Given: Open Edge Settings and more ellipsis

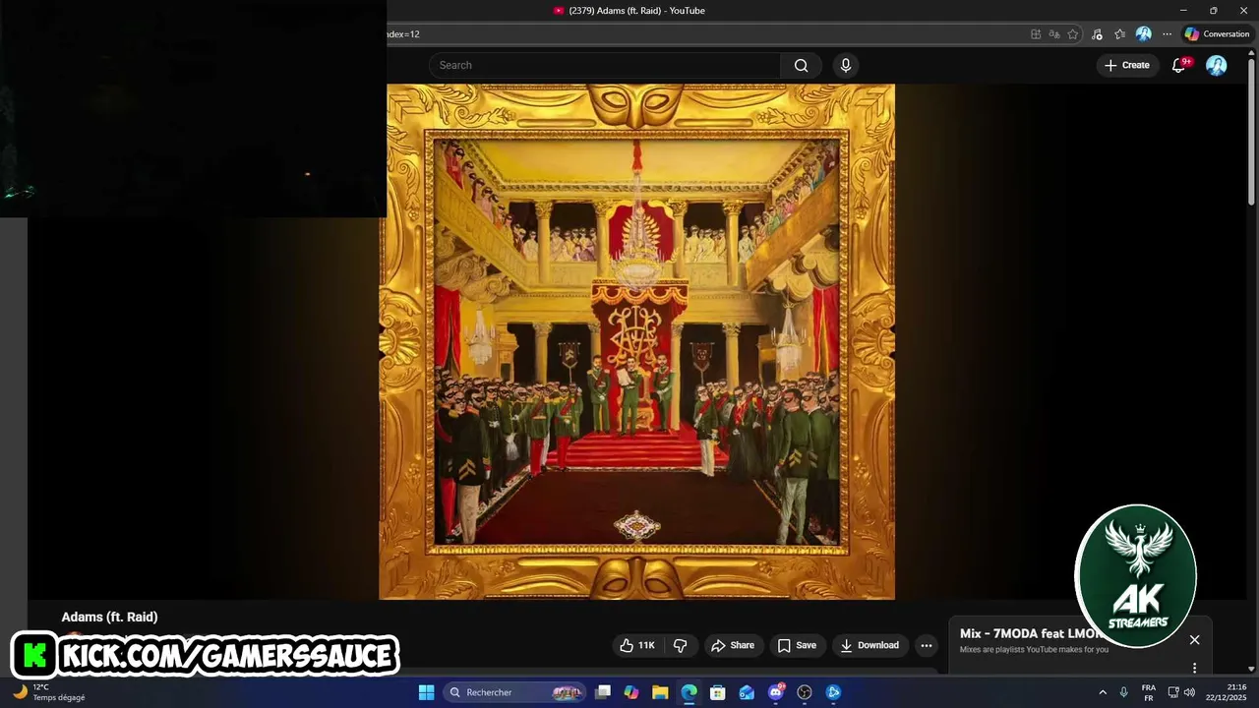Looking at the screenshot, I should pyautogui.click(x=1167, y=34).
